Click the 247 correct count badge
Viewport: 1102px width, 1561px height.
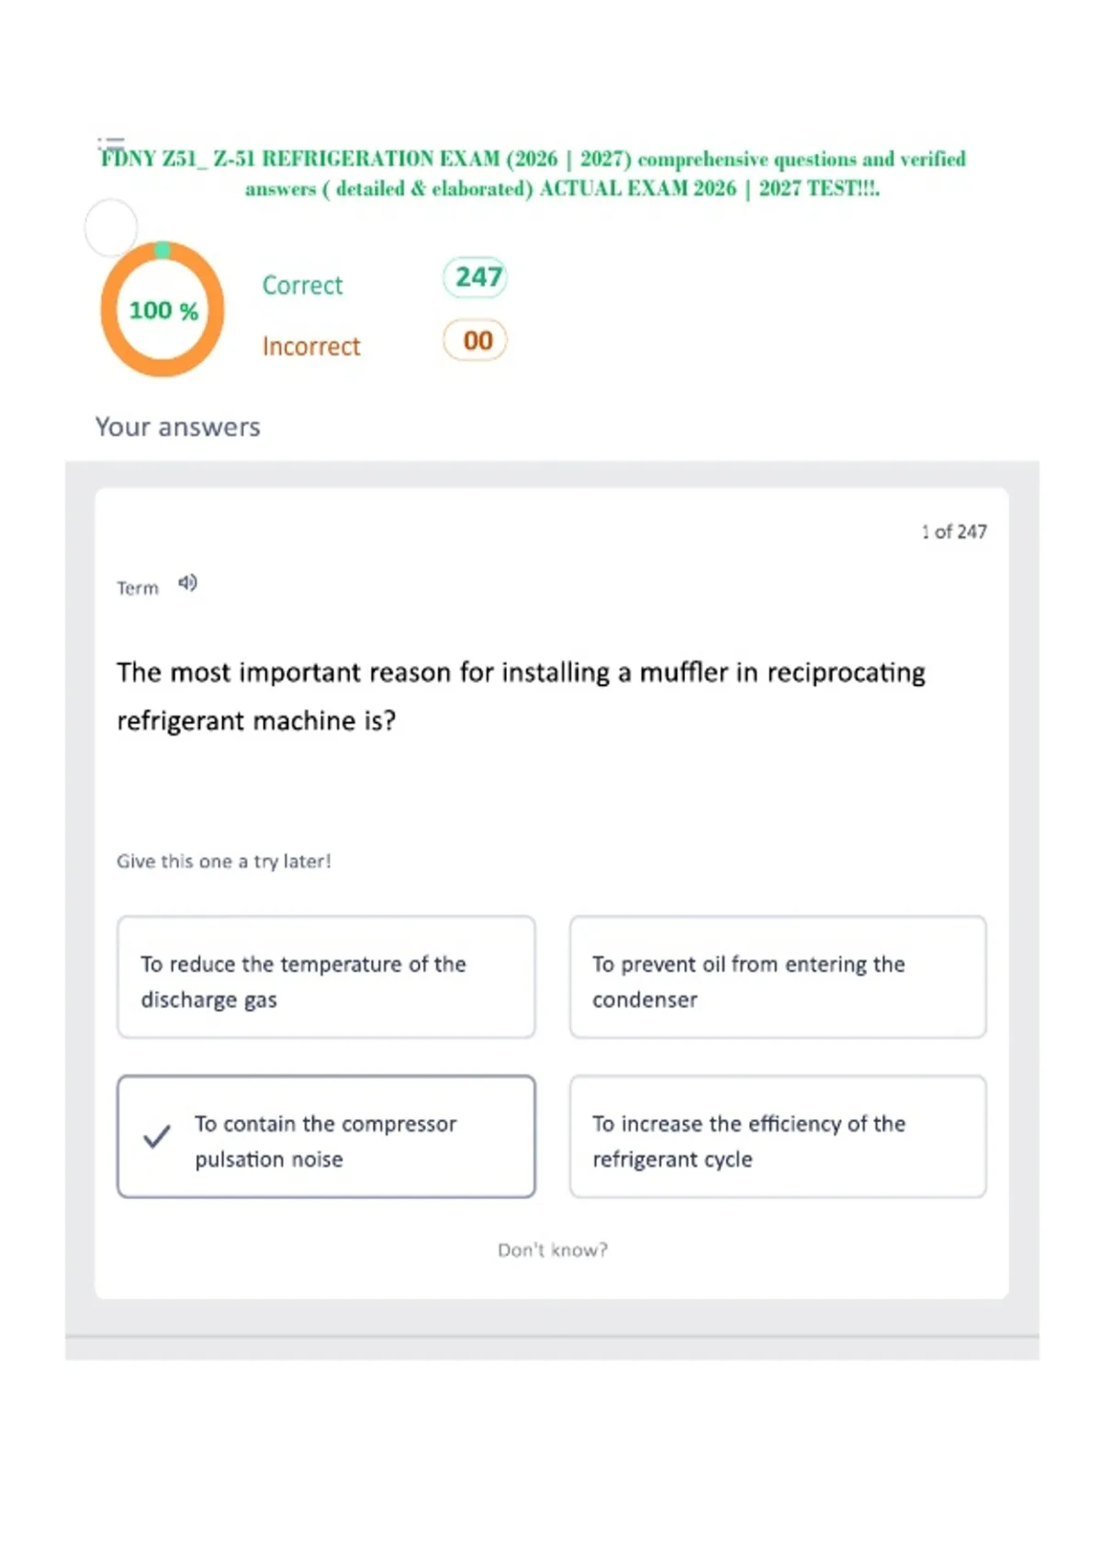[x=476, y=277]
